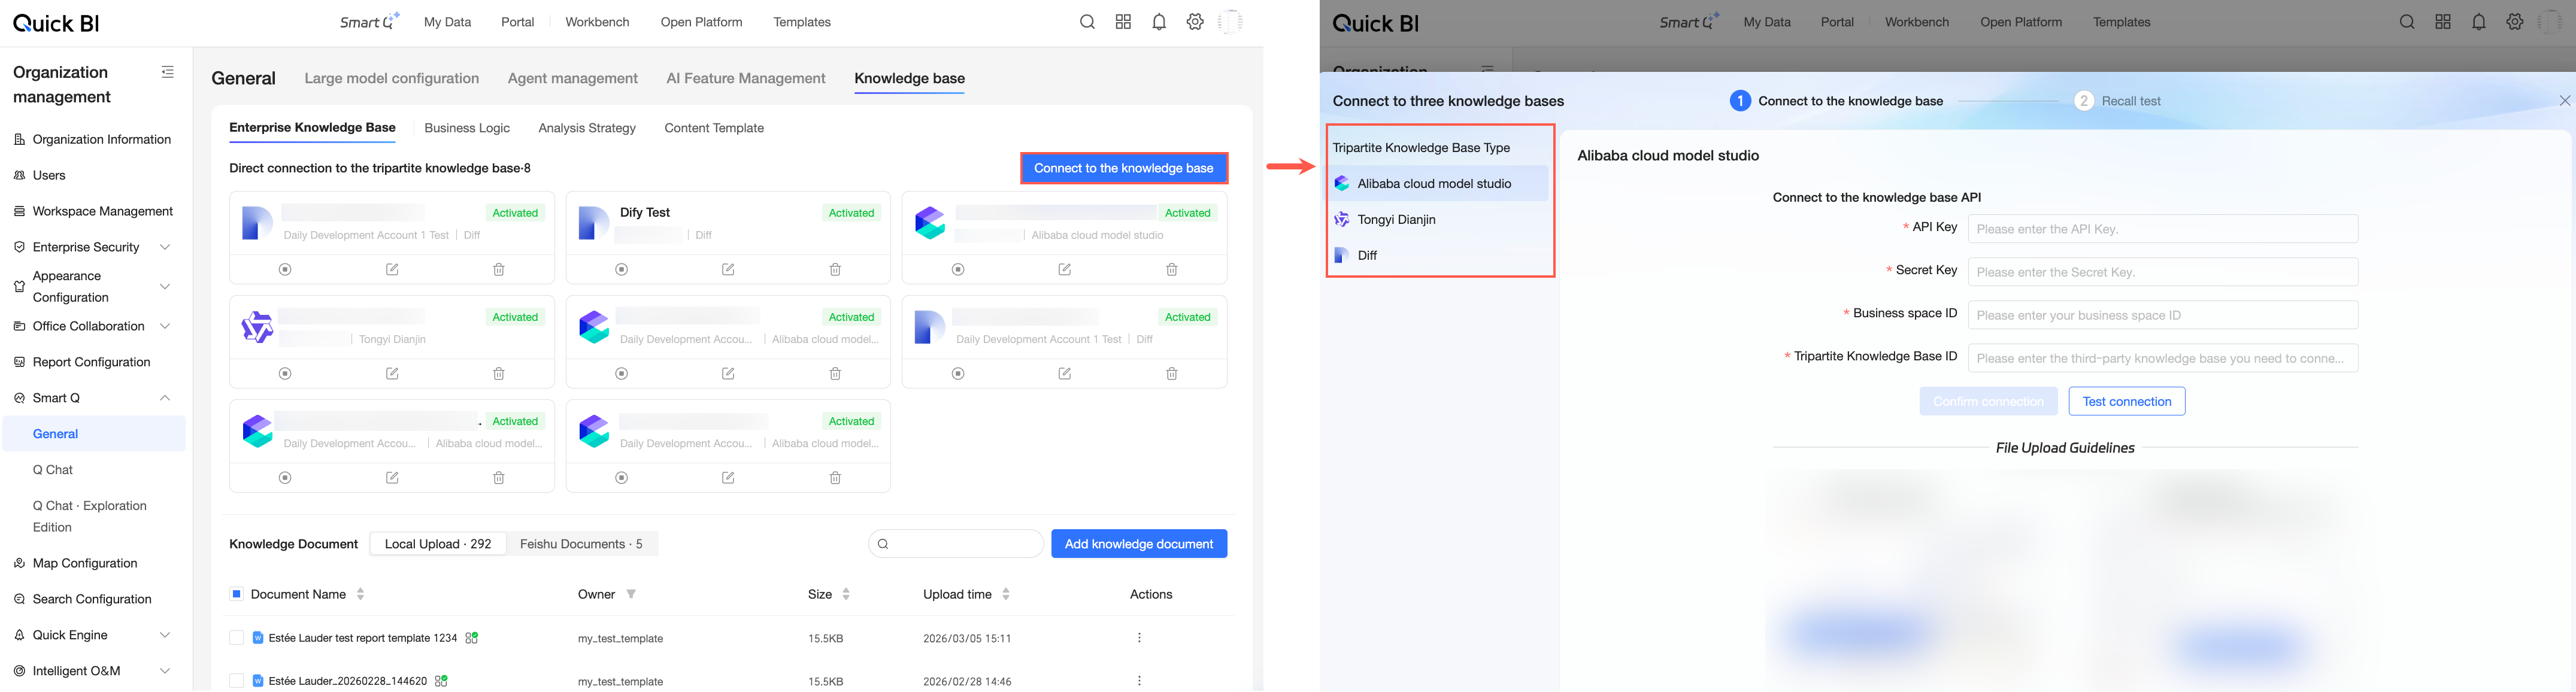The height and width of the screenshot is (692, 2576).
Task: Open the more actions menu for Estée Lauder test report template 1234
Action: pos(1139,638)
